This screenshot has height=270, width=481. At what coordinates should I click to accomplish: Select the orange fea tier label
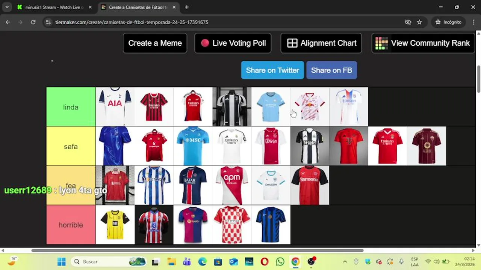pos(71,185)
